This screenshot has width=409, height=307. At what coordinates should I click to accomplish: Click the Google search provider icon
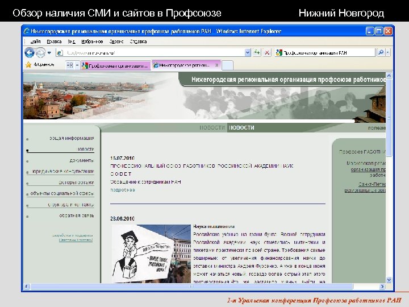pos(279,53)
